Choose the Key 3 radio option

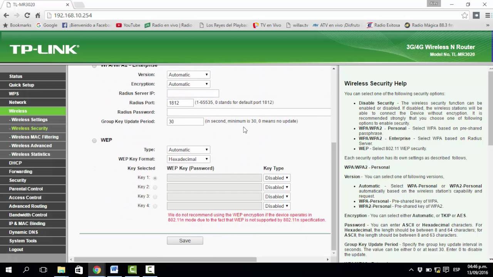tap(155, 197)
